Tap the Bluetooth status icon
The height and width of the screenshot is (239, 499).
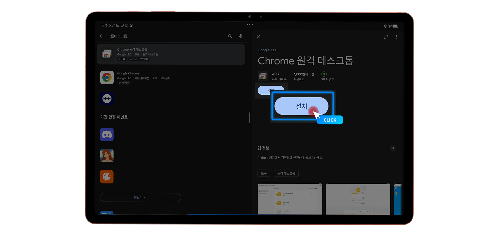tap(385, 26)
